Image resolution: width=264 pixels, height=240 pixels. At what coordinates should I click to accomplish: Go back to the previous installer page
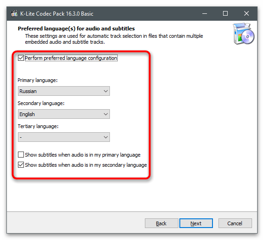click(161, 223)
